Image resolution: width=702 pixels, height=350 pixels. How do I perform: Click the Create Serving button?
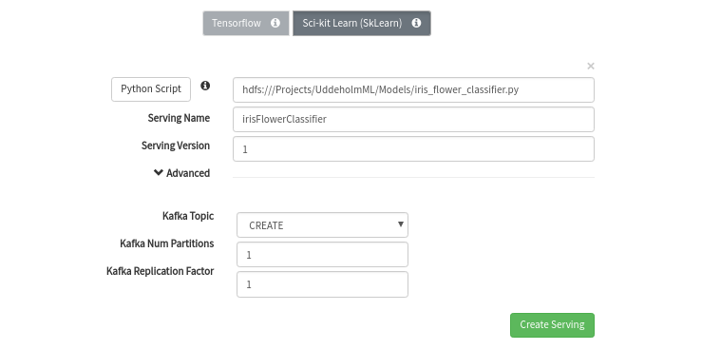click(552, 325)
